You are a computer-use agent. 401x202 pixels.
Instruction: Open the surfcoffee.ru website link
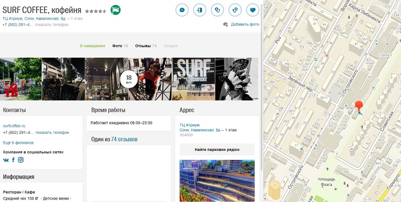pyautogui.click(x=14, y=126)
